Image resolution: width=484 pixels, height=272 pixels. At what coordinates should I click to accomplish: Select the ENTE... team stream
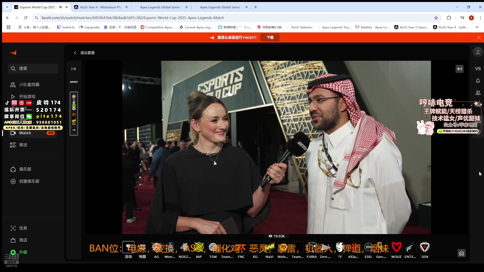coord(410,250)
